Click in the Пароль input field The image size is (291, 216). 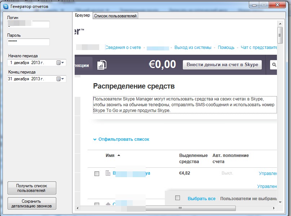tap(28, 42)
